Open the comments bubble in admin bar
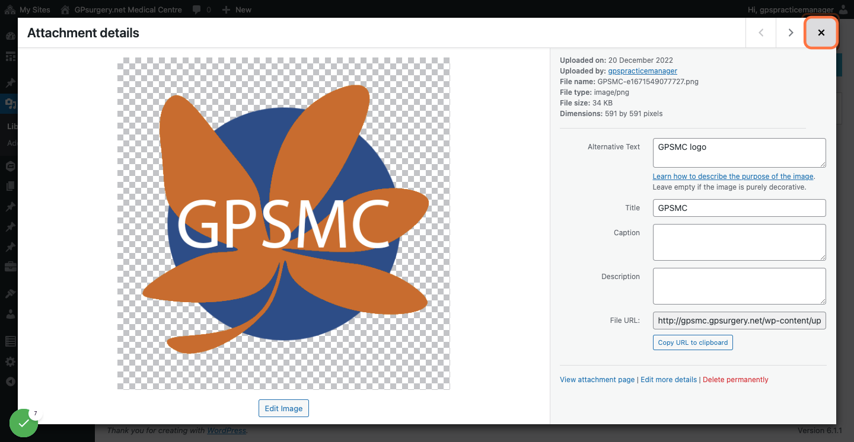Viewport: 854px width, 442px height. coord(196,9)
